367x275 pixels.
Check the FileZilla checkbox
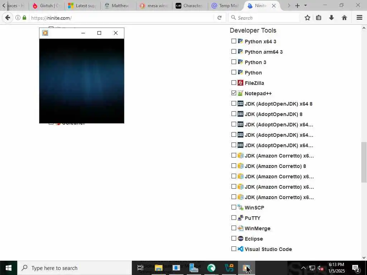tap(234, 83)
